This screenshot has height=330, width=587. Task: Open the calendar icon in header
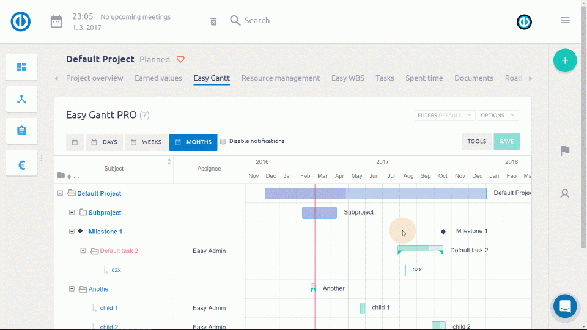[56, 21]
